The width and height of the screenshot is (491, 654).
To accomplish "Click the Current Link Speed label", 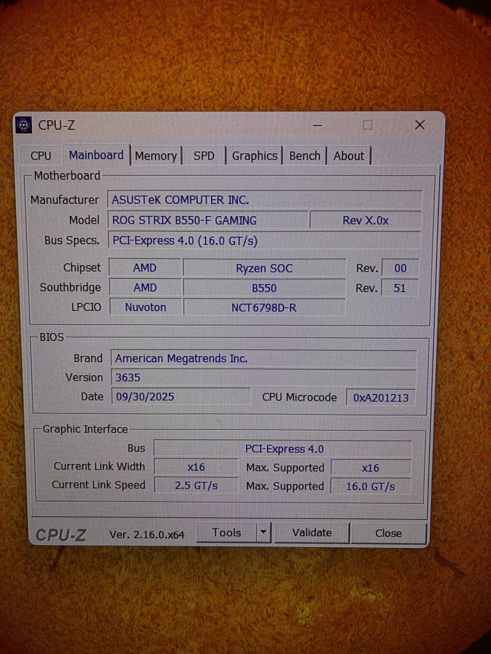I will tap(99, 485).
